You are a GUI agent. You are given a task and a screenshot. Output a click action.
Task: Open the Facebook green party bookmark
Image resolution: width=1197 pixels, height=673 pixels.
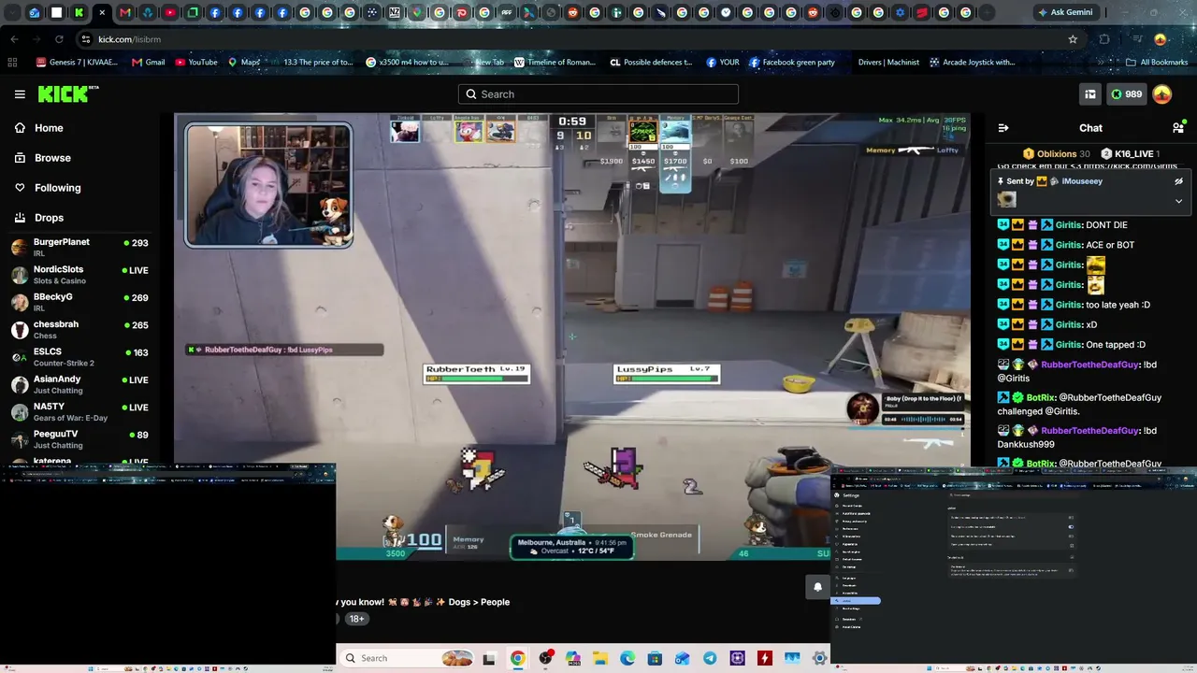(x=791, y=63)
